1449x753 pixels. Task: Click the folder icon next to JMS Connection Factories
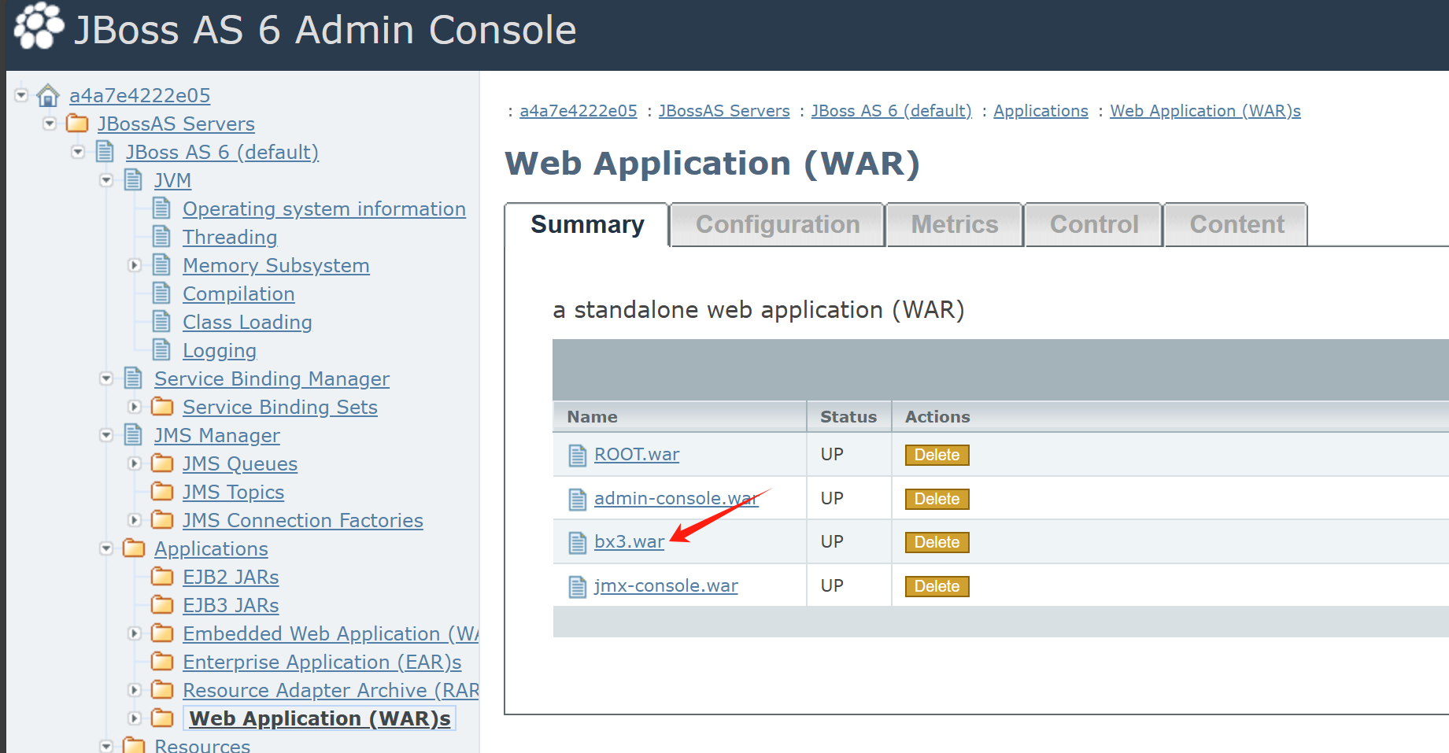162,520
